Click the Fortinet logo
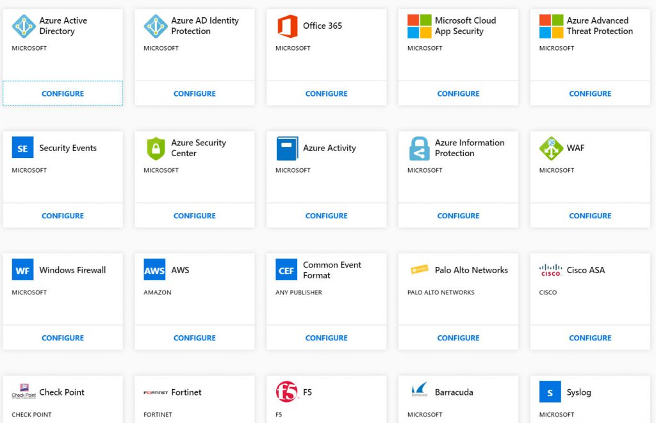Viewport: 656px width, 423px height. point(155,392)
